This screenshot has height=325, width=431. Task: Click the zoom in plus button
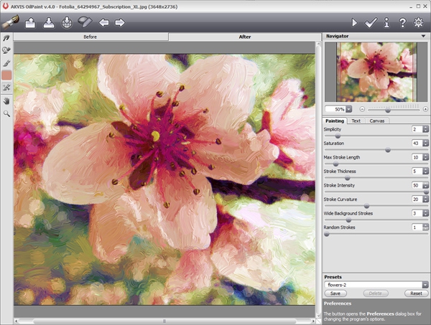click(425, 109)
